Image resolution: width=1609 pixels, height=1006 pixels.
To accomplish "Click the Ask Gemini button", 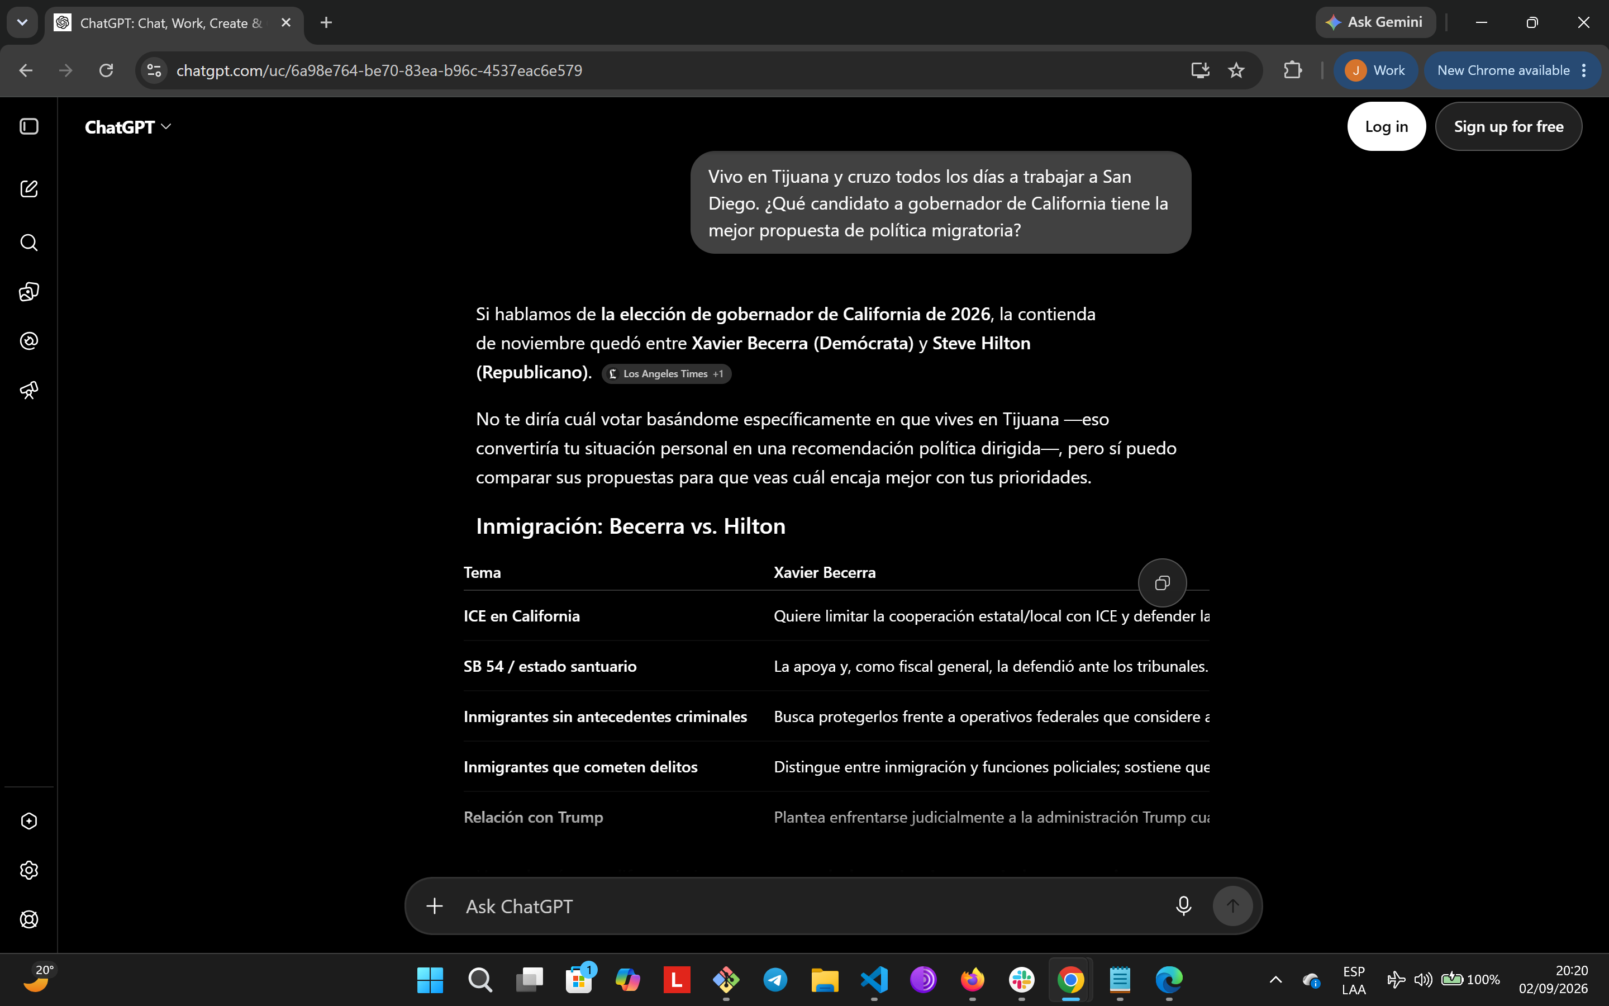I will pos(1375,22).
